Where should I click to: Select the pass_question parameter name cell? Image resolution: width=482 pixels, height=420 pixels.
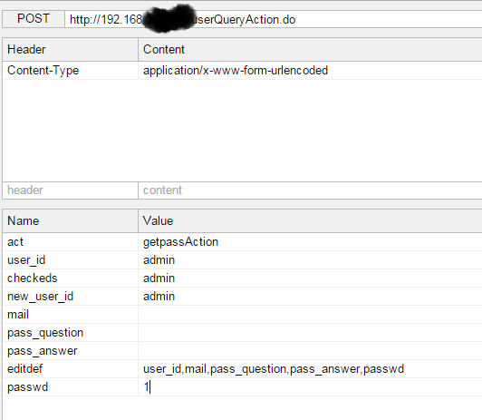click(x=71, y=333)
